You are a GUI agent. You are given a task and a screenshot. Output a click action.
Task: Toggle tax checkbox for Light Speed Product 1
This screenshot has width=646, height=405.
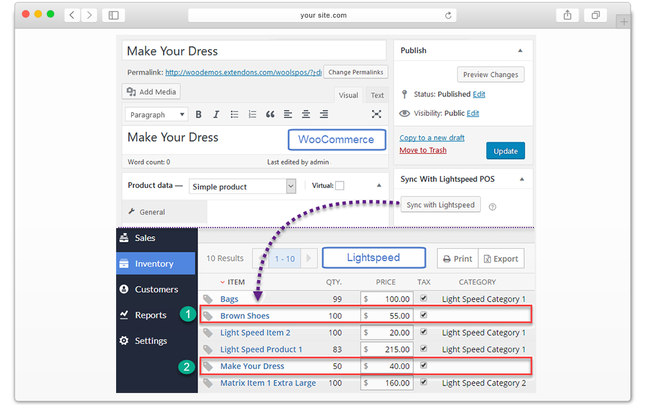[423, 349]
